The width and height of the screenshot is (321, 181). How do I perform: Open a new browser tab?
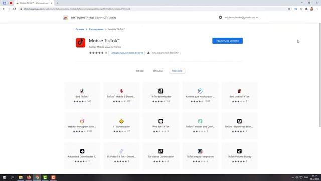(58, 3)
